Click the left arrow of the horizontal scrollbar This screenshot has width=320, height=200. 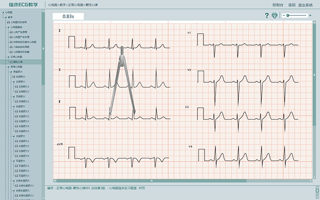click(54, 181)
